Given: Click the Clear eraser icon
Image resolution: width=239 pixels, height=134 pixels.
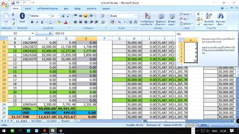Looking at the screenshot, I should coord(198,24).
